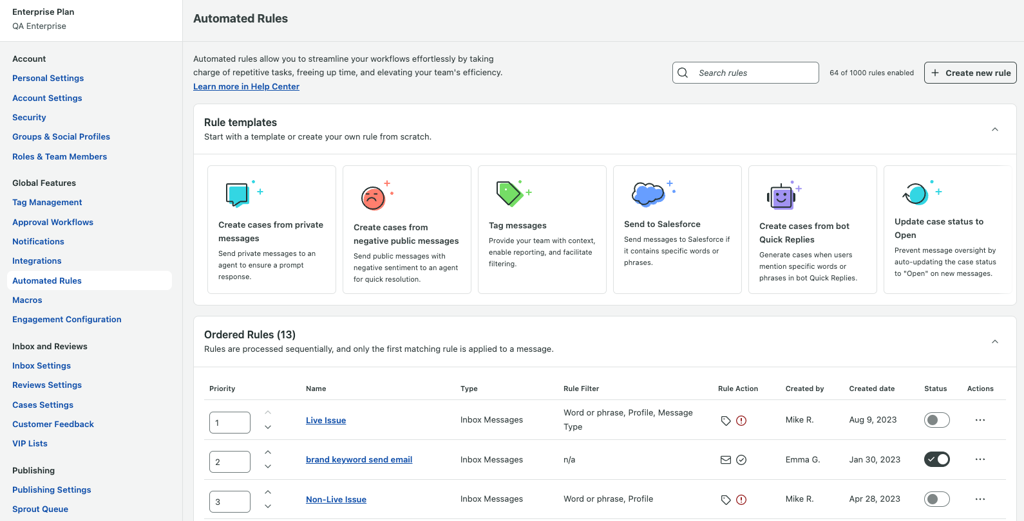Turn on the Non-Live Issue status toggle
The width and height of the screenshot is (1024, 521).
(x=937, y=499)
